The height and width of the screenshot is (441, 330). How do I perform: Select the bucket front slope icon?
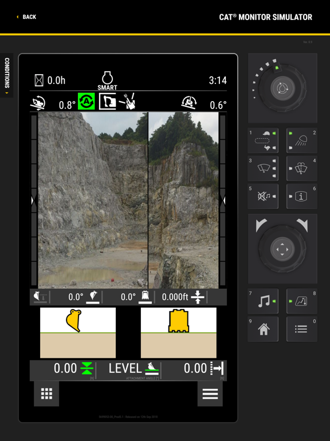(145, 297)
